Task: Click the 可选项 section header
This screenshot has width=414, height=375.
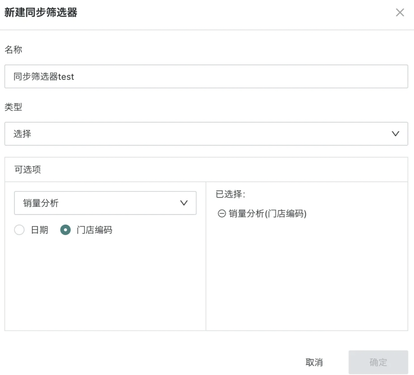Action: (28, 169)
